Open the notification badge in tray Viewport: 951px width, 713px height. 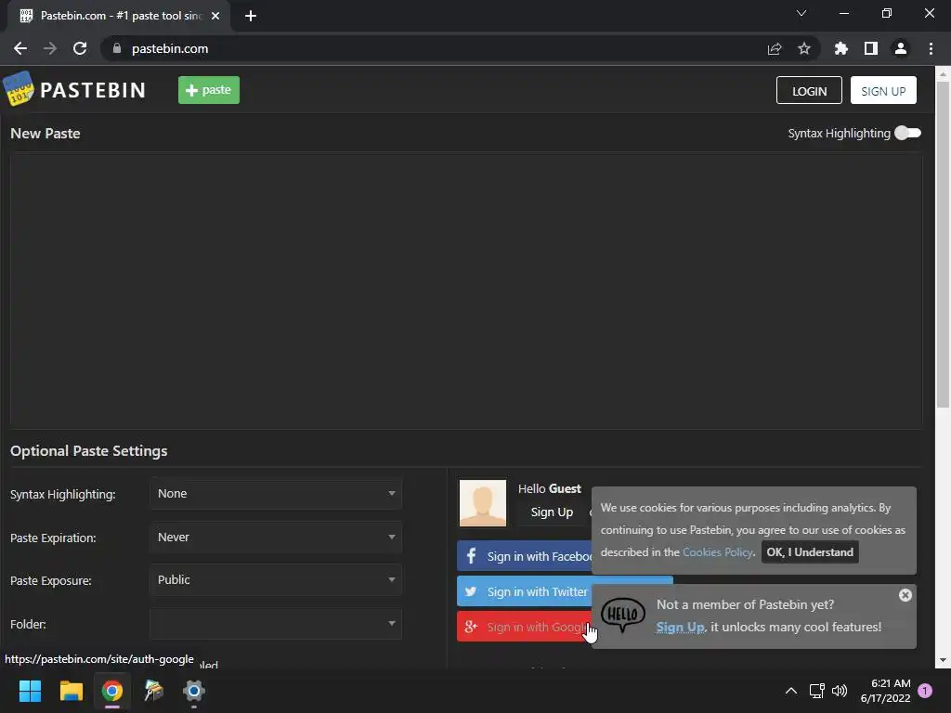click(x=926, y=691)
